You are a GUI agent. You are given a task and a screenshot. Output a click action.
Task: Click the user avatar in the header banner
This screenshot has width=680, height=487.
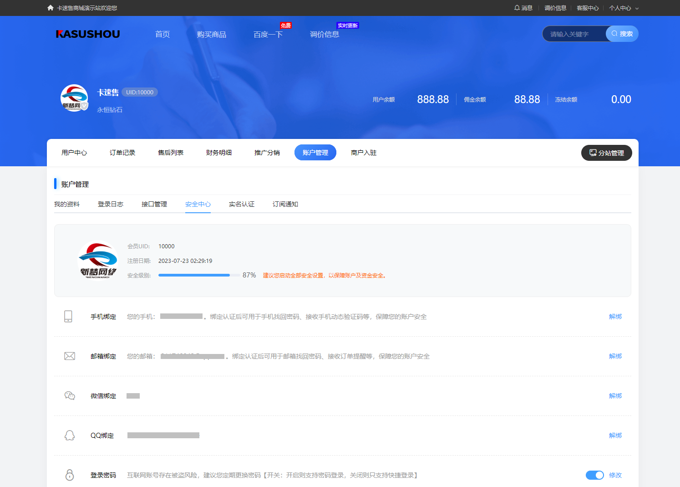tap(74, 98)
